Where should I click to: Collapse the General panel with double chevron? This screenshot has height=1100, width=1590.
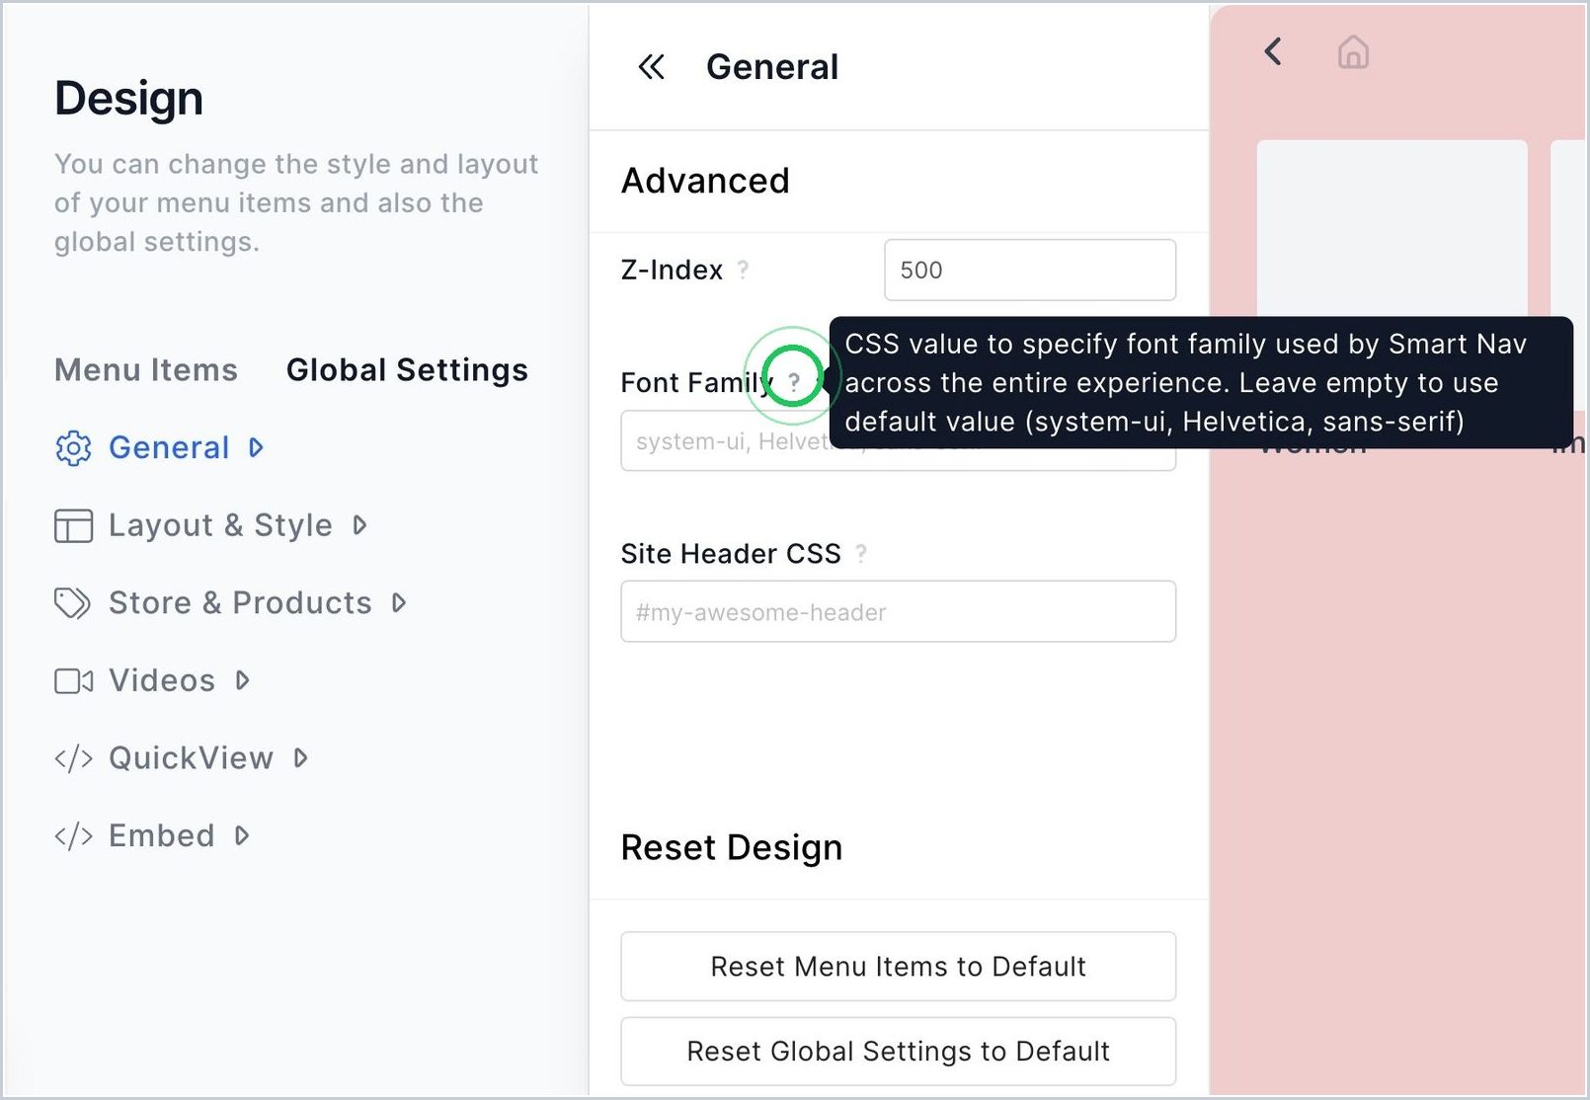click(x=651, y=67)
